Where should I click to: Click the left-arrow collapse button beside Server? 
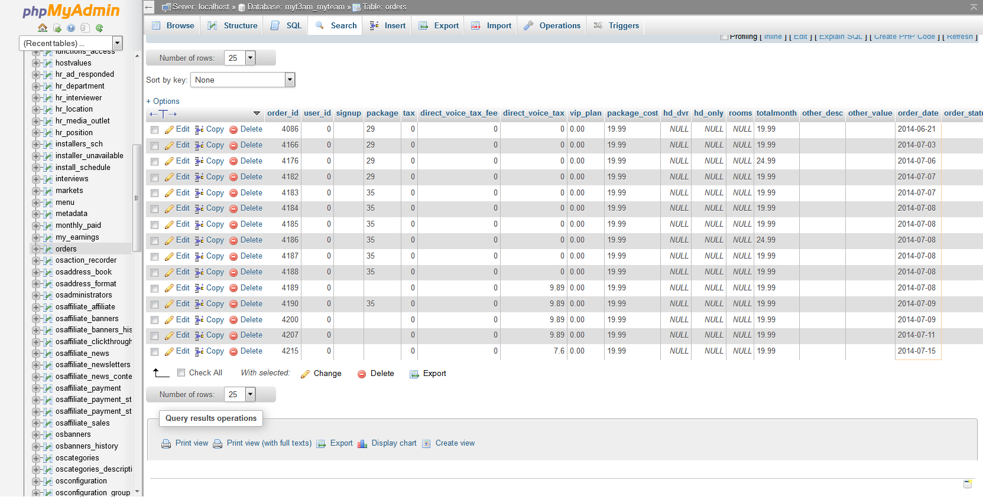click(x=149, y=7)
